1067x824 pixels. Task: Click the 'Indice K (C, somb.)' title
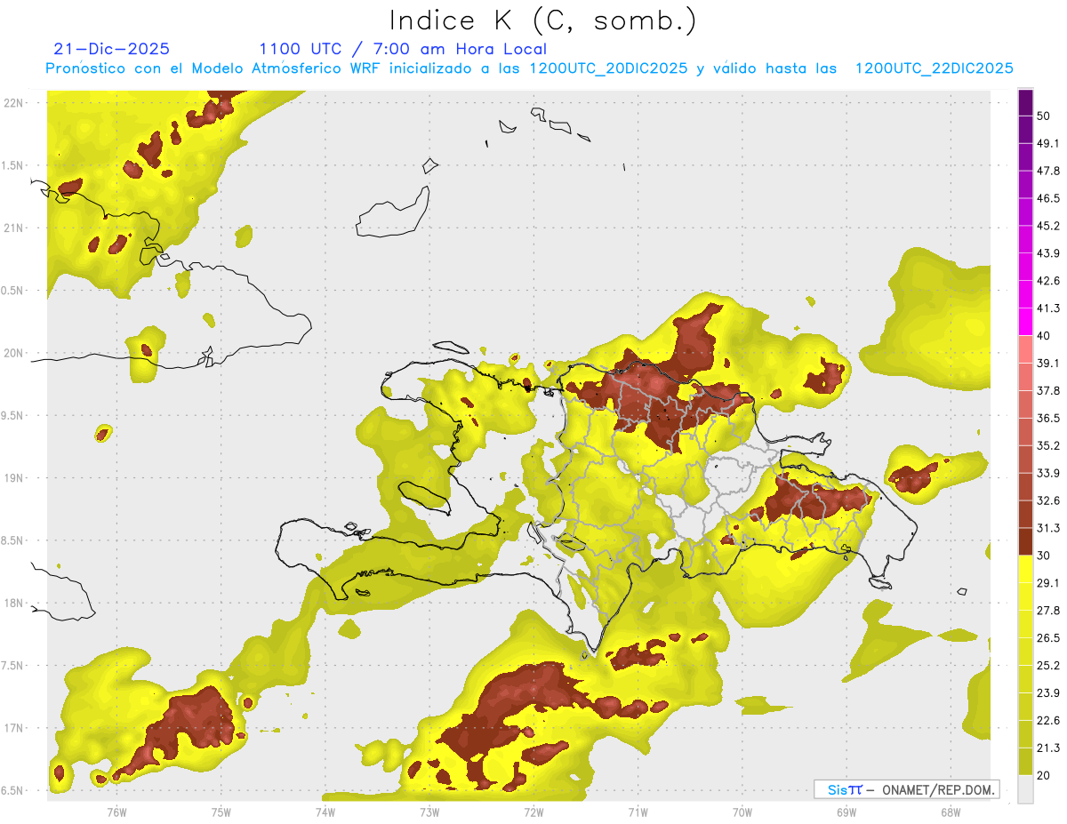[x=542, y=20]
